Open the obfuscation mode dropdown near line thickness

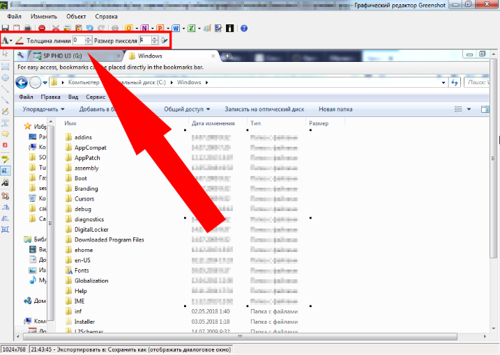click(x=10, y=41)
